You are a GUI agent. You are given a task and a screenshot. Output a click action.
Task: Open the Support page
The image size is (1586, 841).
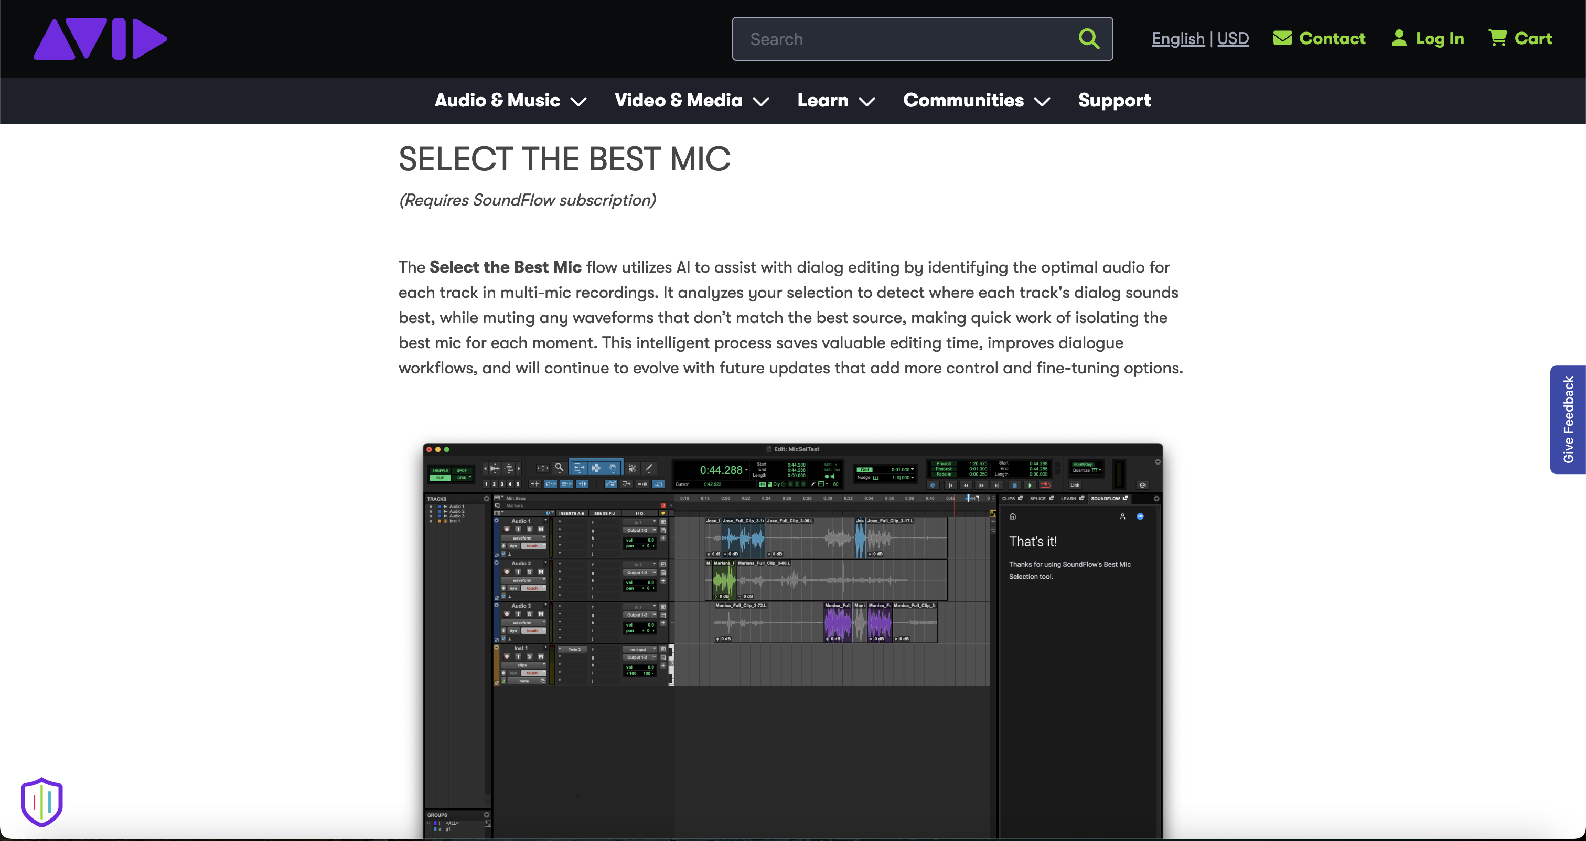coord(1114,100)
